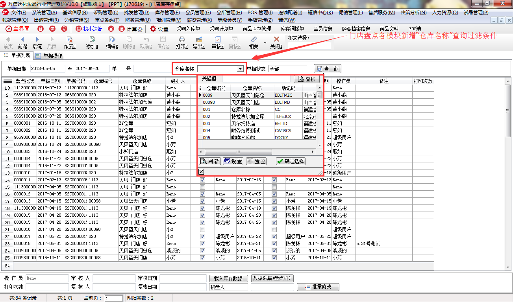Click the red lightbulb tips icon

coord(64,29)
